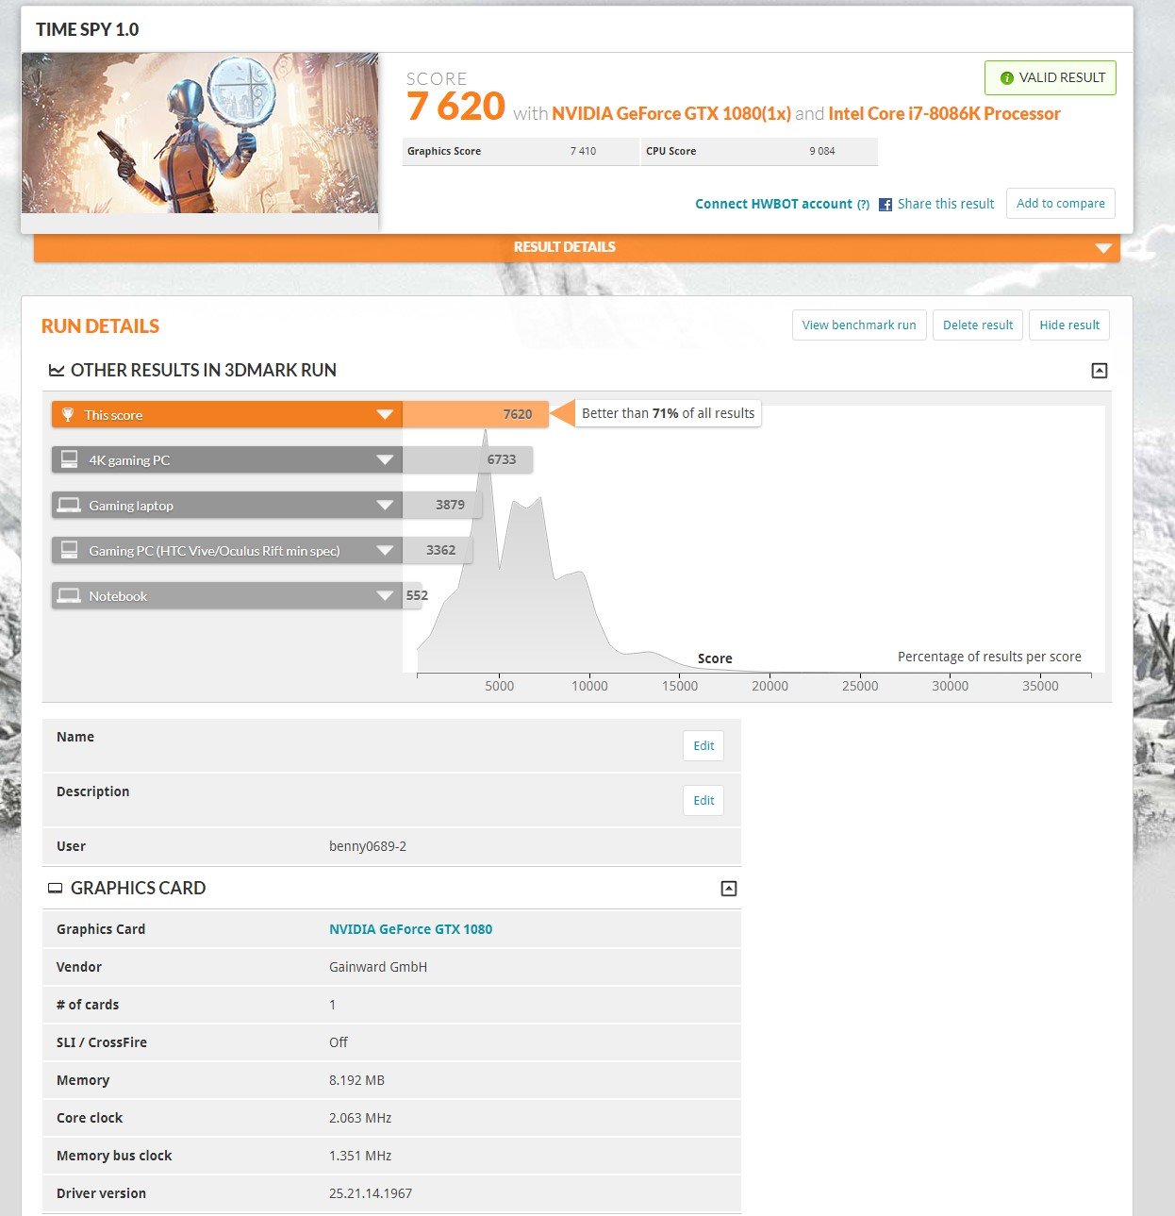Click Delete result button
The image size is (1175, 1216).
click(978, 325)
